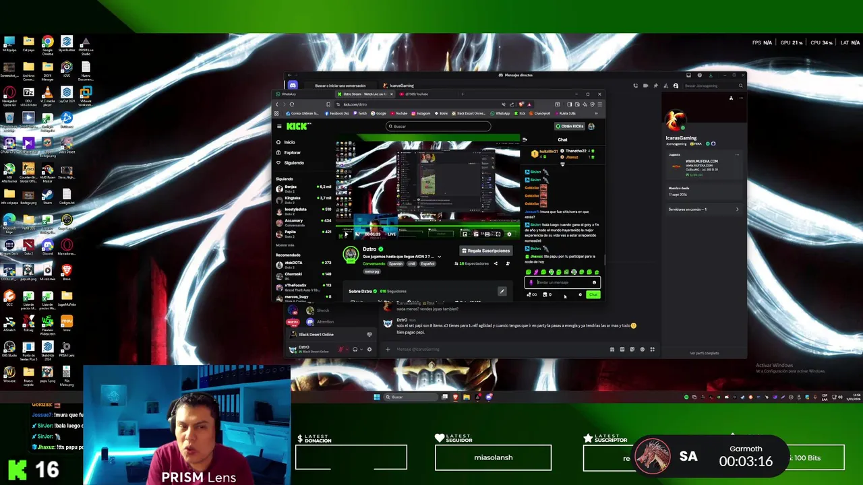Reload the Kick page

point(292,104)
